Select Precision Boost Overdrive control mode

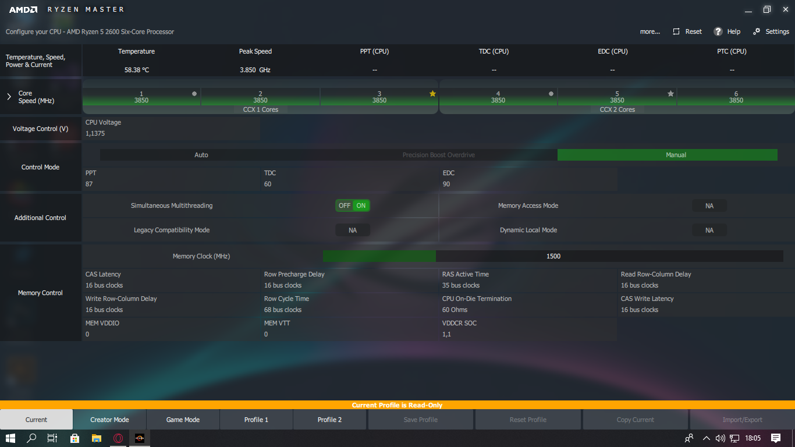coord(439,155)
